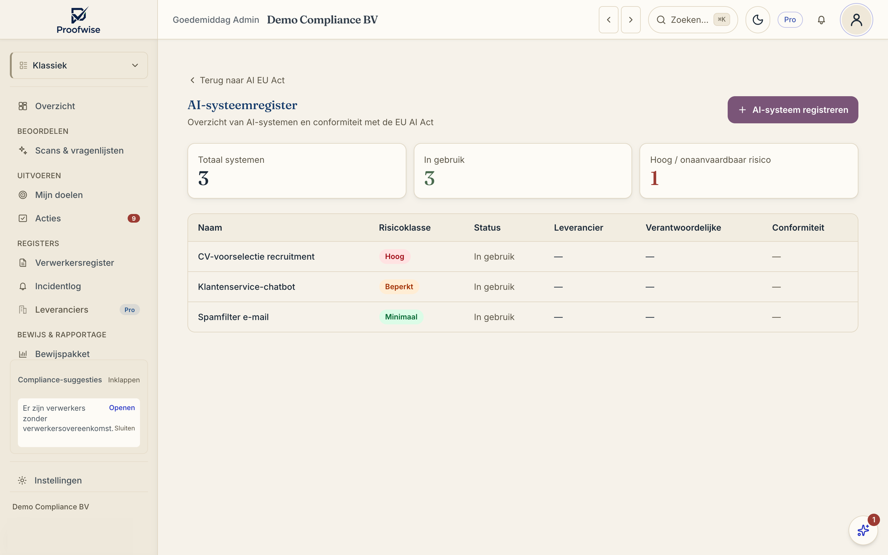The image size is (888, 555).
Task: Toggle dark mode moon icon
Action: point(758,20)
